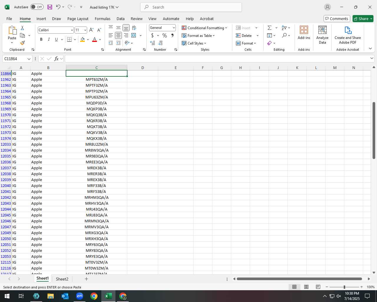The image size is (377, 302).
Task: Click zoom level 100% button
Action: [x=371, y=287]
